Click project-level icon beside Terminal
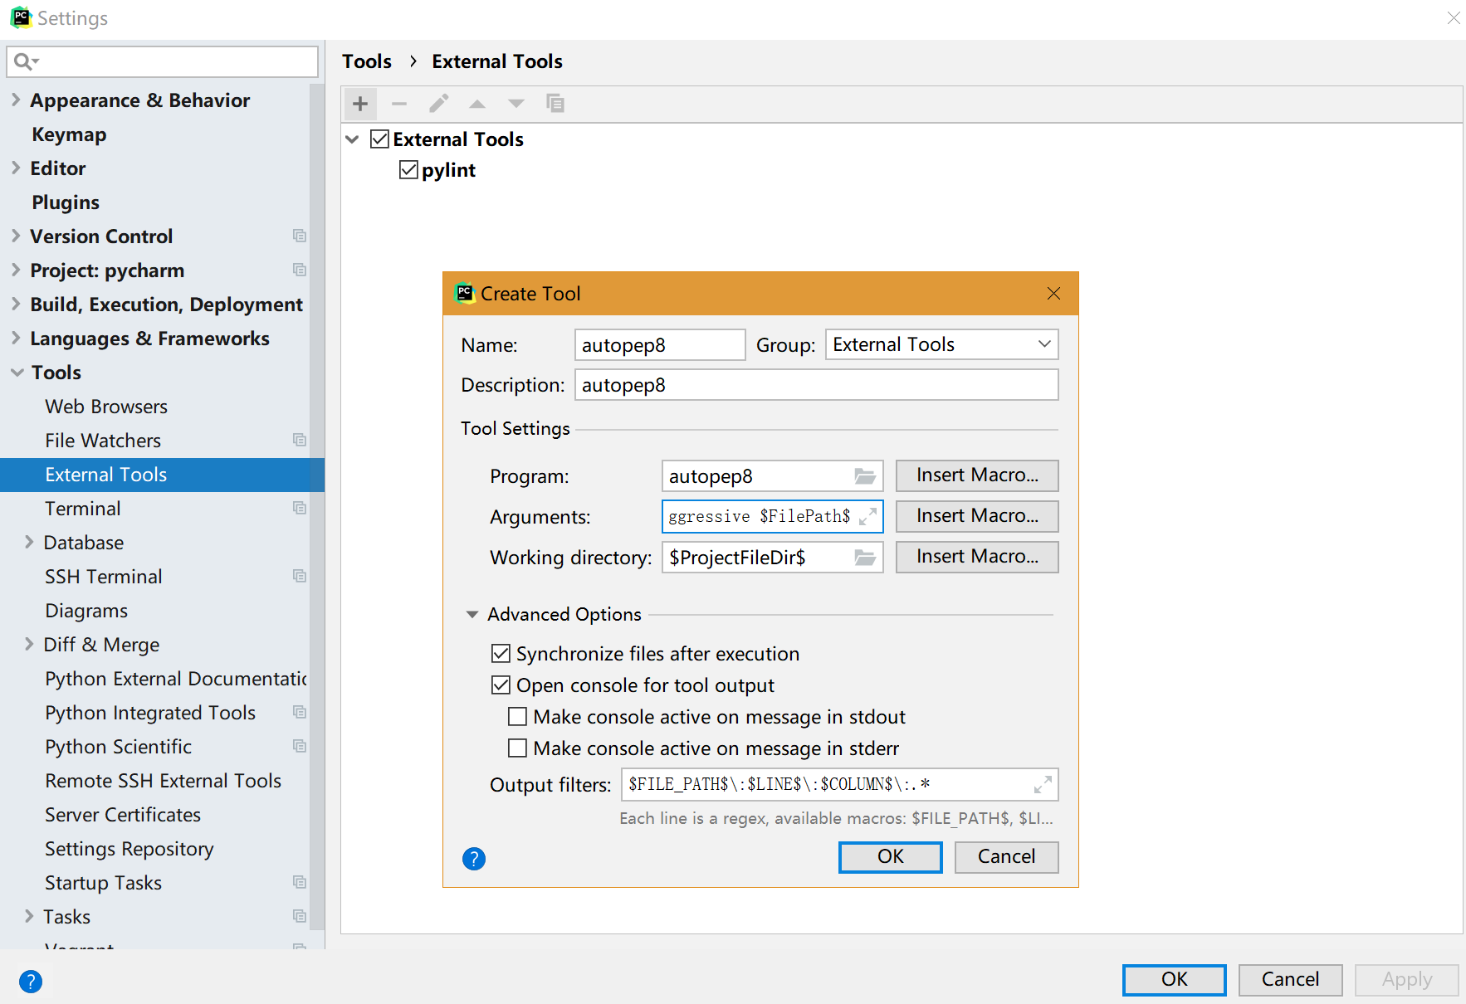 pos(300,509)
